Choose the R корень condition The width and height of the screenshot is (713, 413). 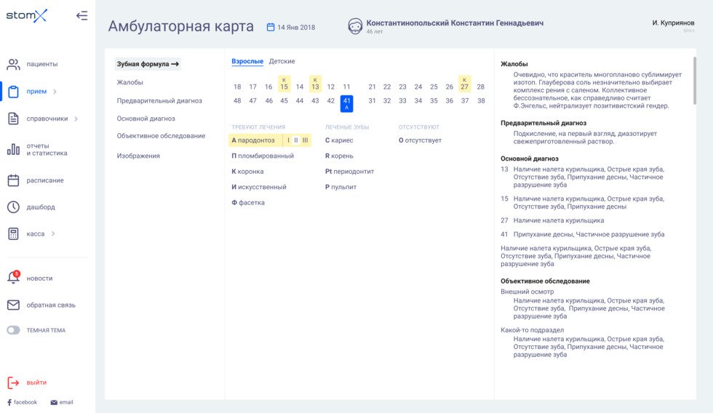[x=339, y=156]
